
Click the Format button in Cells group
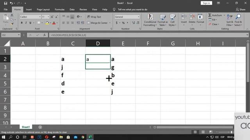(x=200, y=20)
